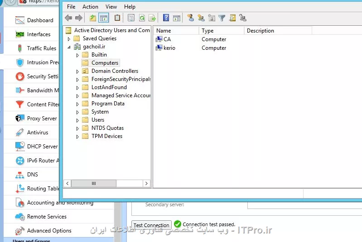Open the Help menu

pos(130,7)
